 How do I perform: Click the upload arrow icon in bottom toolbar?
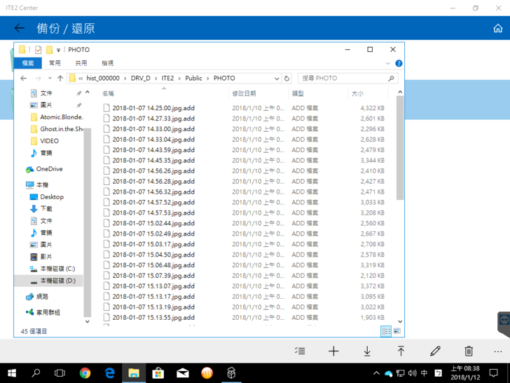pos(401,351)
